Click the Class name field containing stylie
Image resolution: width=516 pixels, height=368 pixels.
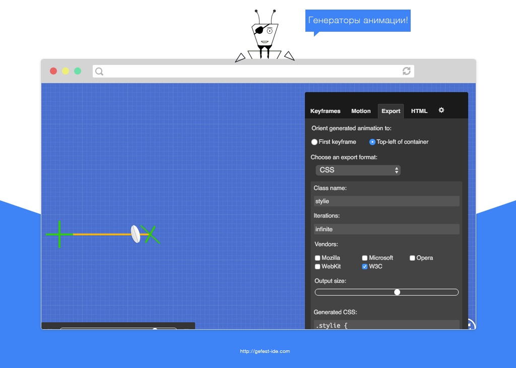pos(386,201)
